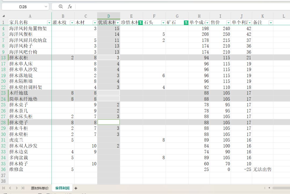Open filter dropdown for 家具名称 column
Viewport: 290px width, 194px height.
pos(49,23)
